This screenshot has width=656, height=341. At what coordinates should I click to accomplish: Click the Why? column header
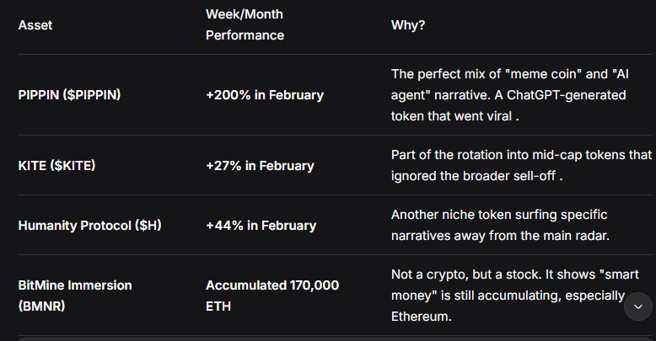pos(408,25)
